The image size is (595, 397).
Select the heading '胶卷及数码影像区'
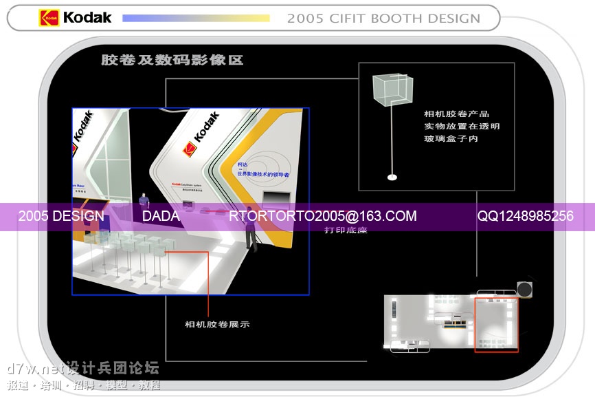pyautogui.click(x=172, y=60)
